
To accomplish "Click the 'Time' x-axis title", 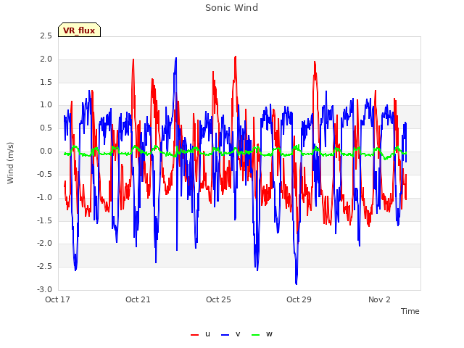I will coord(410,311).
